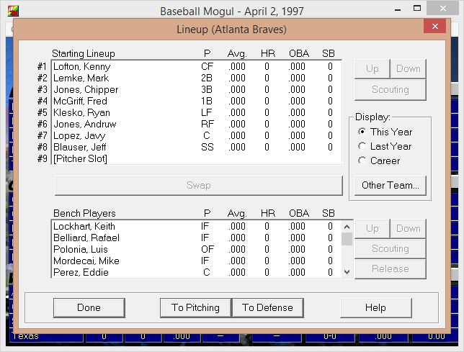Select Lofton, Kenny in the starting lineup
464x352 pixels.
click(x=197, y=66)
